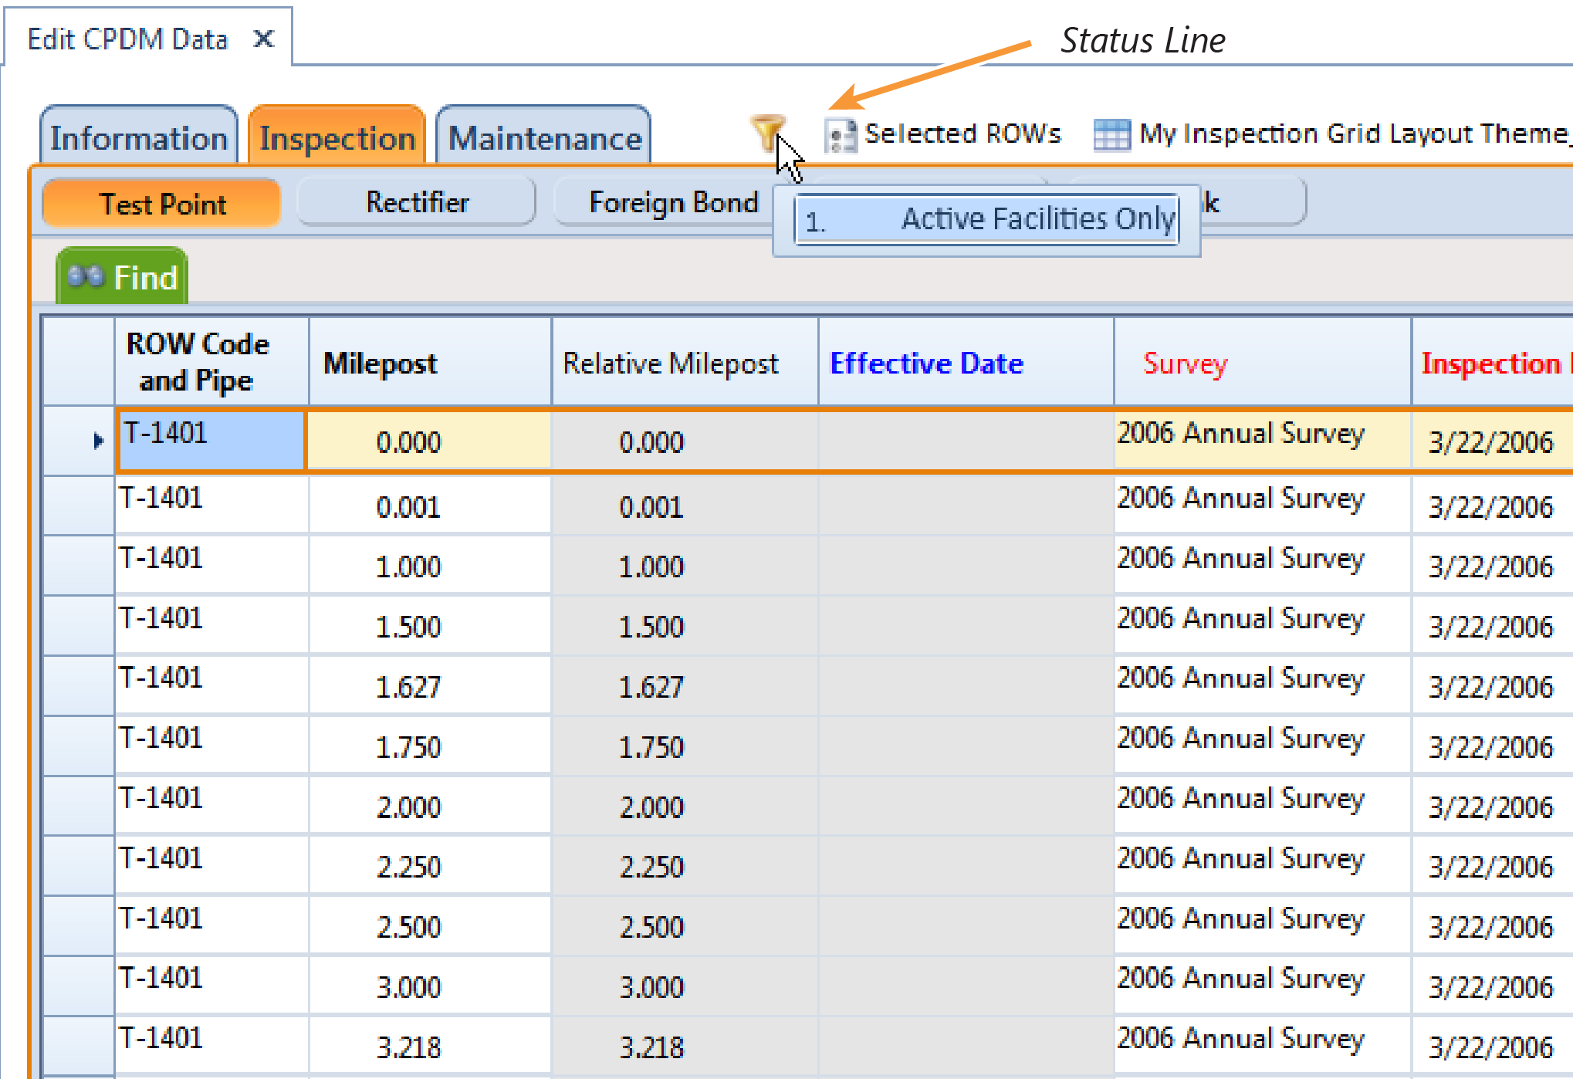The width and height of the screenshot is (1573, 1079).
Task: Click the Selected ROWs icon
Action: (840, 136)
